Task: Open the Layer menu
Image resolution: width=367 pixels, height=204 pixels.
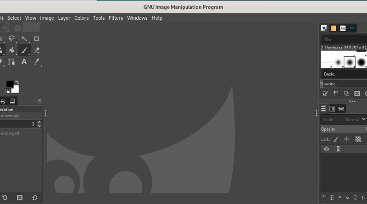Action: click(64, 18)
